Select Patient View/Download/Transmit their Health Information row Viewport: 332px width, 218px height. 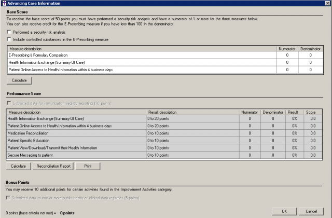(78, 147)
